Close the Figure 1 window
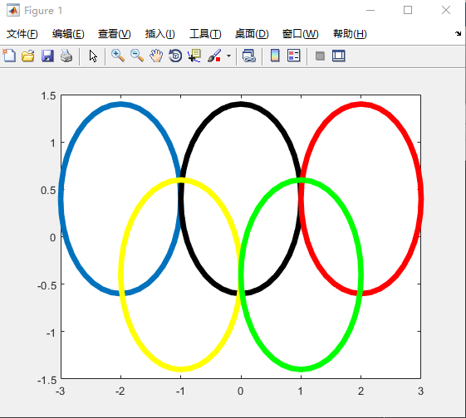Image resolution: width=466 pixels, height=418 pixels. pos(446,11)
